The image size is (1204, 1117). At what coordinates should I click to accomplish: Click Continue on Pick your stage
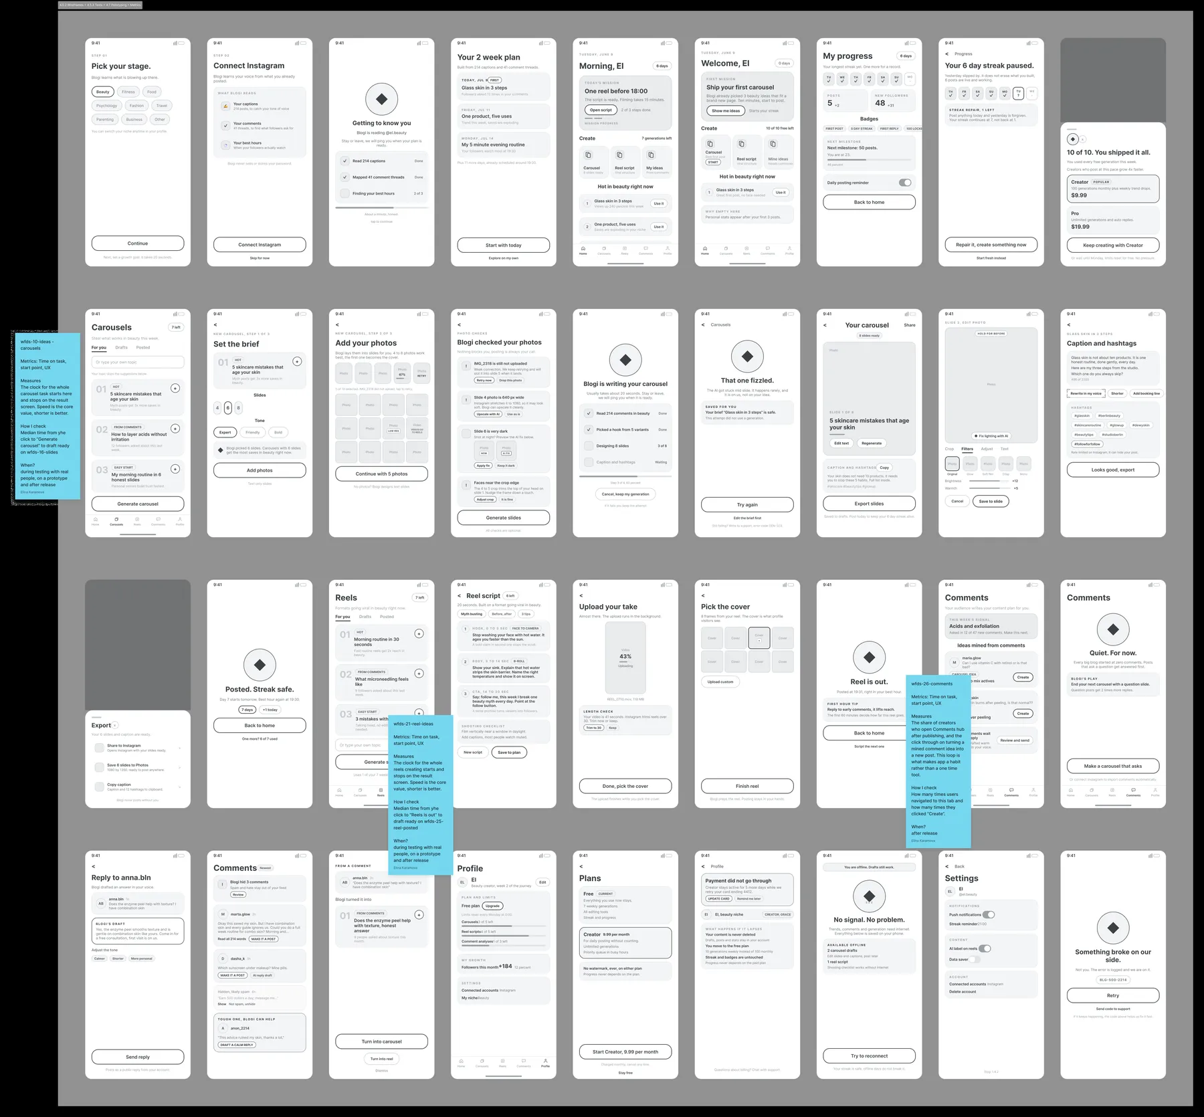pyautogui.click(x=138, y=243)
